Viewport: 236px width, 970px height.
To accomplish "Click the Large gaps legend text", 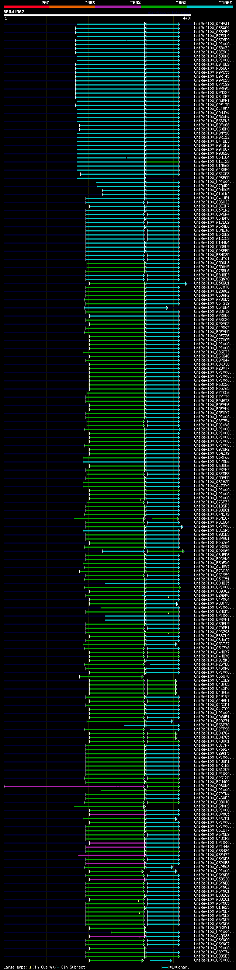I will [x=45, y=967].
